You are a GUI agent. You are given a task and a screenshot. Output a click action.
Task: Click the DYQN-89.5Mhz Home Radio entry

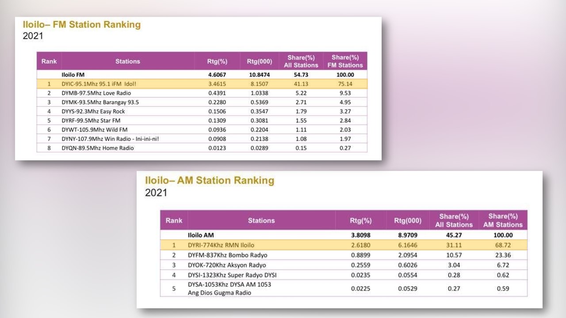click(97, 148)
